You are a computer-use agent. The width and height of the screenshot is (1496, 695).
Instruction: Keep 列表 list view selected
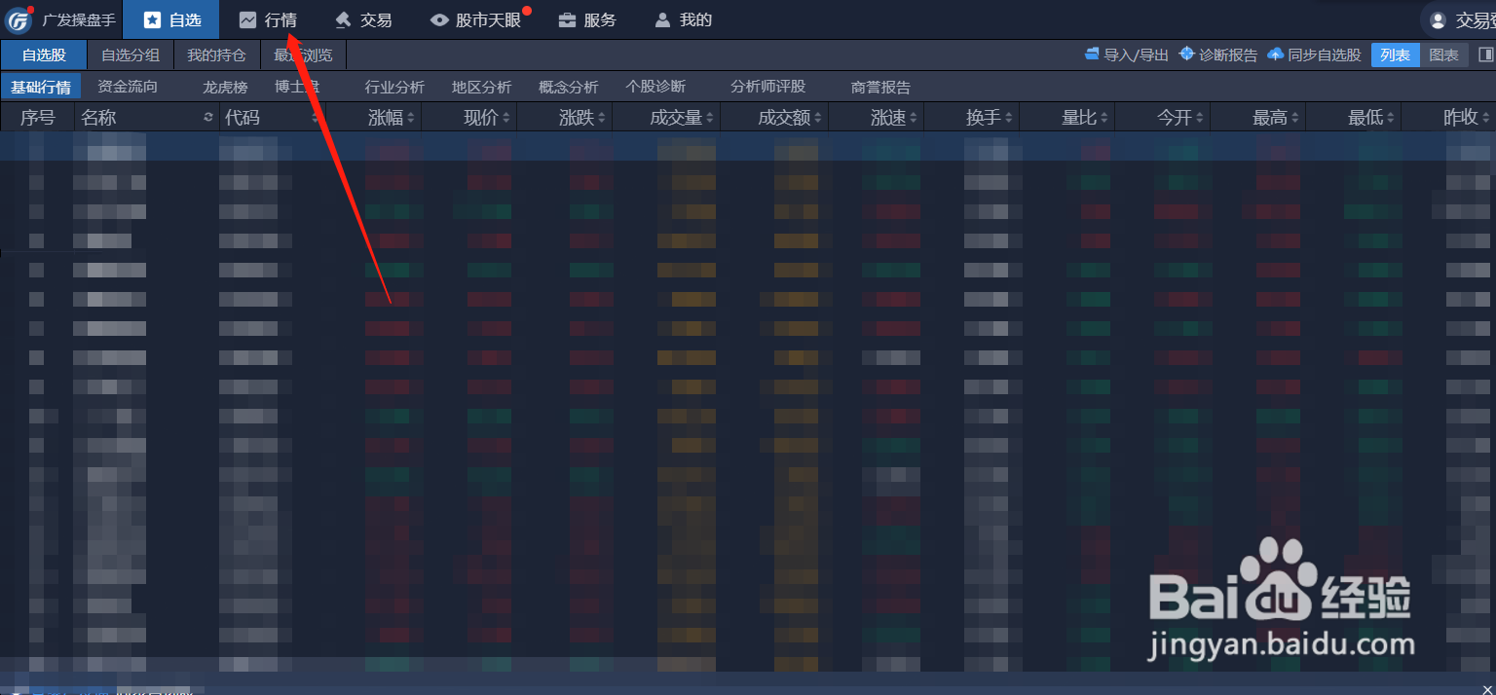point(1395,55)
